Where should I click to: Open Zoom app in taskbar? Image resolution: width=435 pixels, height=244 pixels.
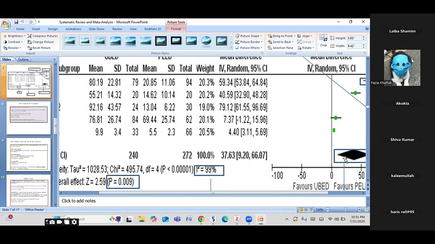pyautogui.click(x=249, y=219)
